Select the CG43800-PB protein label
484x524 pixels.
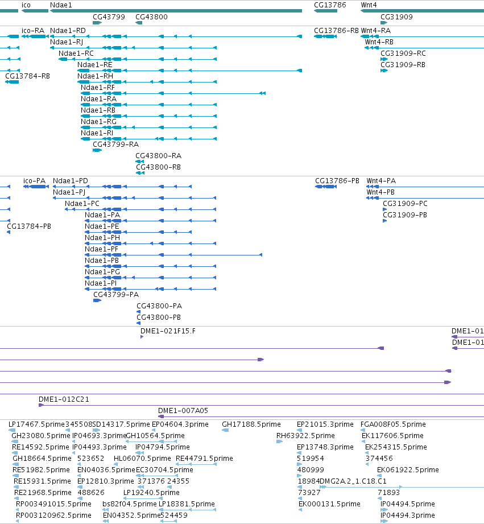(159, 317)
